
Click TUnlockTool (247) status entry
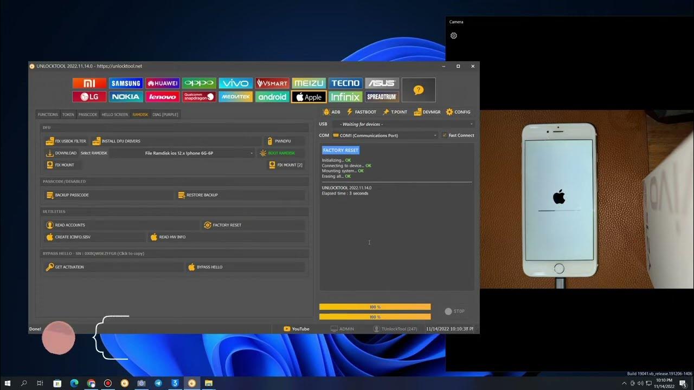point(395,329)
